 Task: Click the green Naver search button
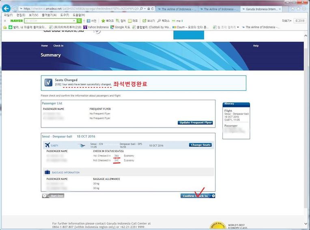(x=79, y=21)
